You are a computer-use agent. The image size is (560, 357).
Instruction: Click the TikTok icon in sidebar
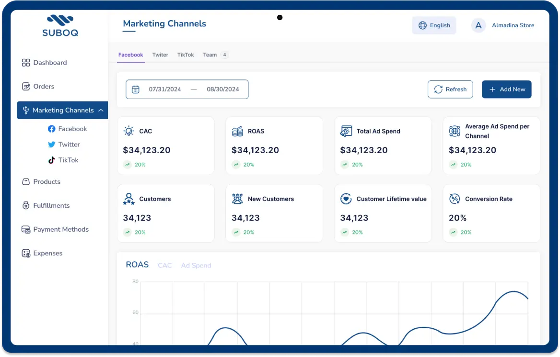click(52, 160)
